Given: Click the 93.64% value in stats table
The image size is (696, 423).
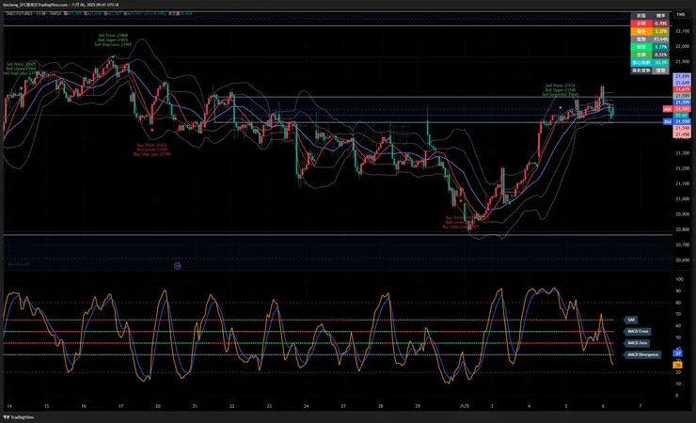Looking at the screenshot, I should [660, 39].
